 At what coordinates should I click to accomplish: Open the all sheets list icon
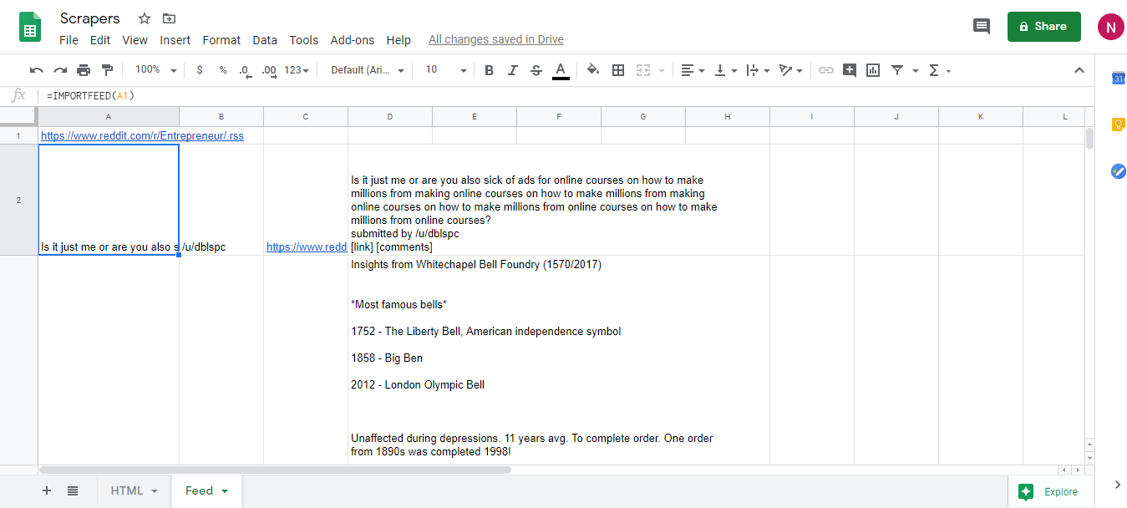pos(73,491)
